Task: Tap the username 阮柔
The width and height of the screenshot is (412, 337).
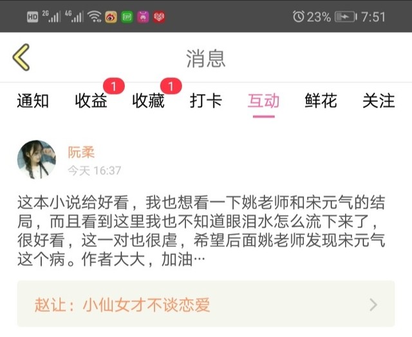Action: point(81,152)
